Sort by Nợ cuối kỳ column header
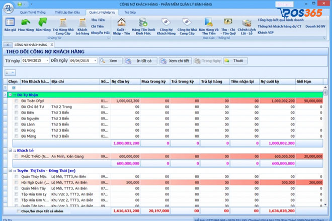Image resolution: width=332 pixels, height=221 pixels. [x=277, y=80]
